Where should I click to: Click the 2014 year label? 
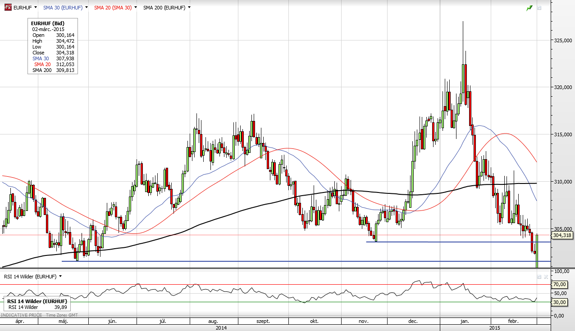click(x=221, y=328)
